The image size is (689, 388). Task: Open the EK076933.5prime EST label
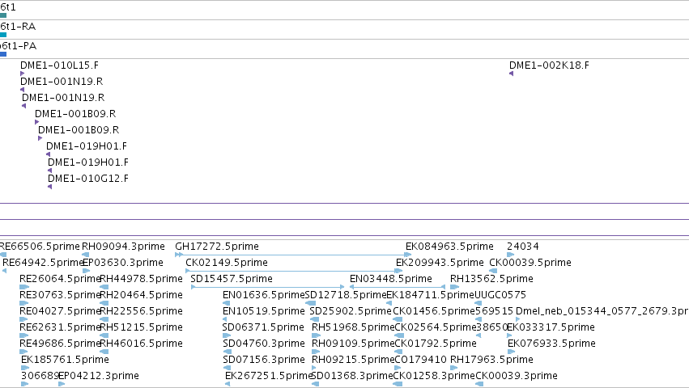pyautogui.click(x=552, y=344)
